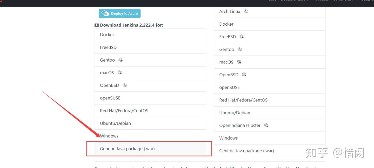Select Red Hat/Fedora/CentOS in right column
This screenshot has height=168, width=374.
point(243,100)
